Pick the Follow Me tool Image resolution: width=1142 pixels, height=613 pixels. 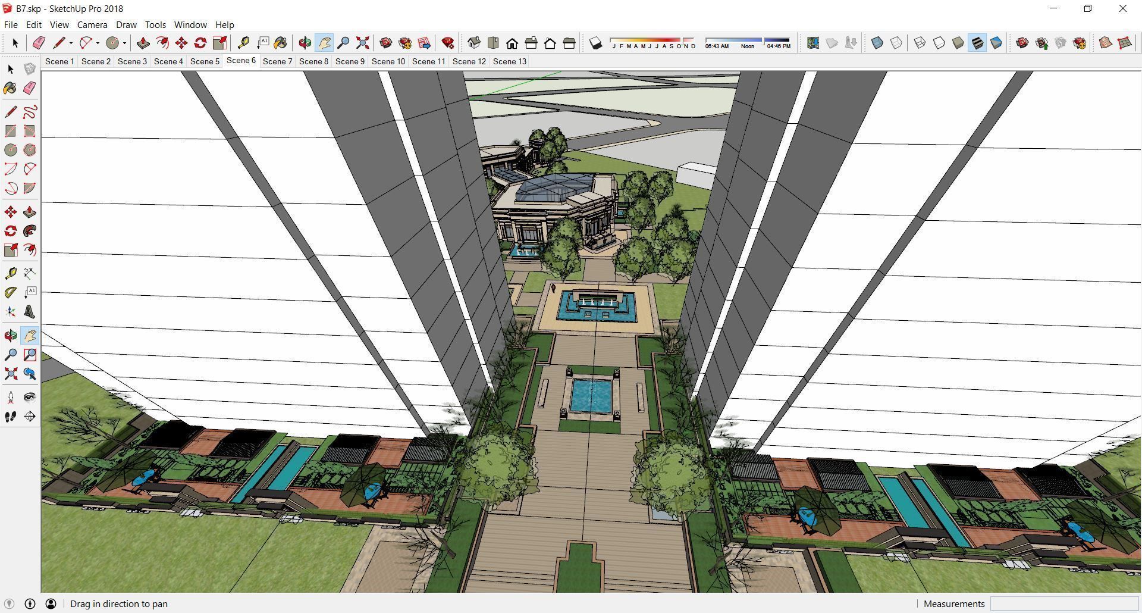click(30, 231)
